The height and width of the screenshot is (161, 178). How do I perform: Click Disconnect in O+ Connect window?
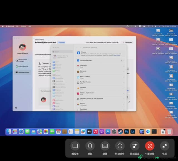tap(127, 42)
